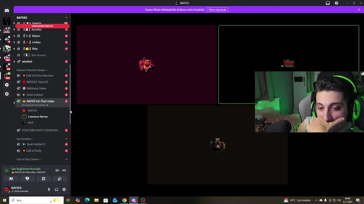
Task: Collapse the Ses Kanalları category
Action: [25, 139]
